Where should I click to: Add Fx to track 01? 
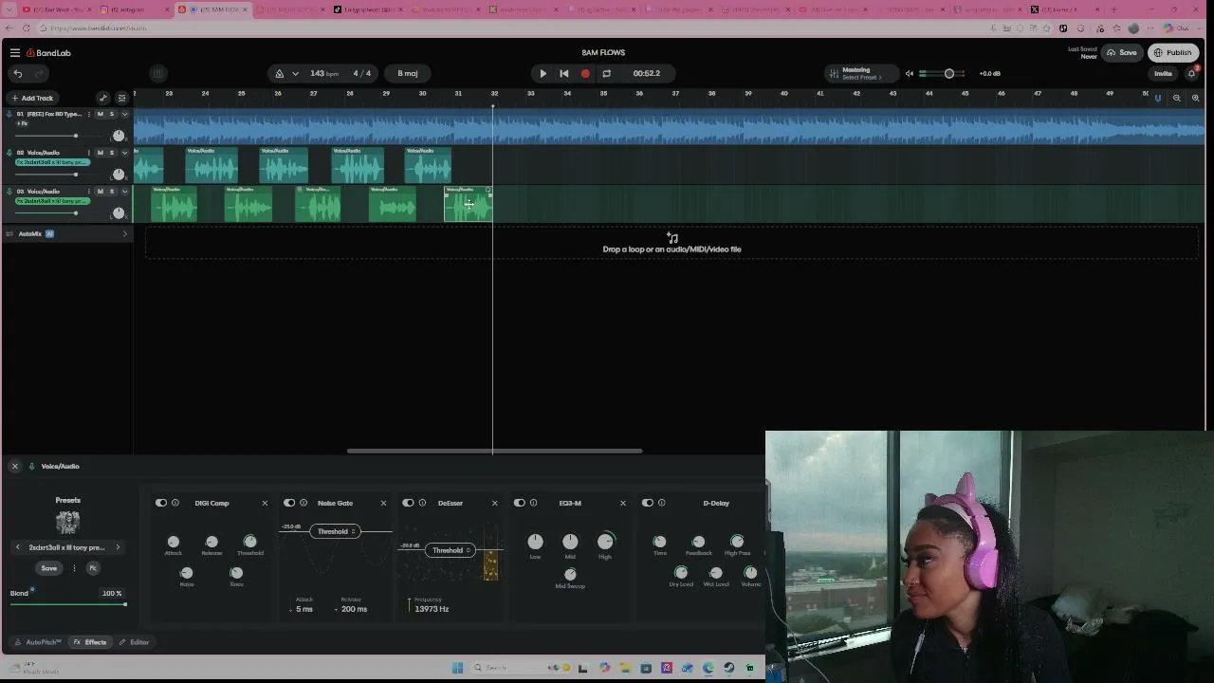click(x=22, y=123)
